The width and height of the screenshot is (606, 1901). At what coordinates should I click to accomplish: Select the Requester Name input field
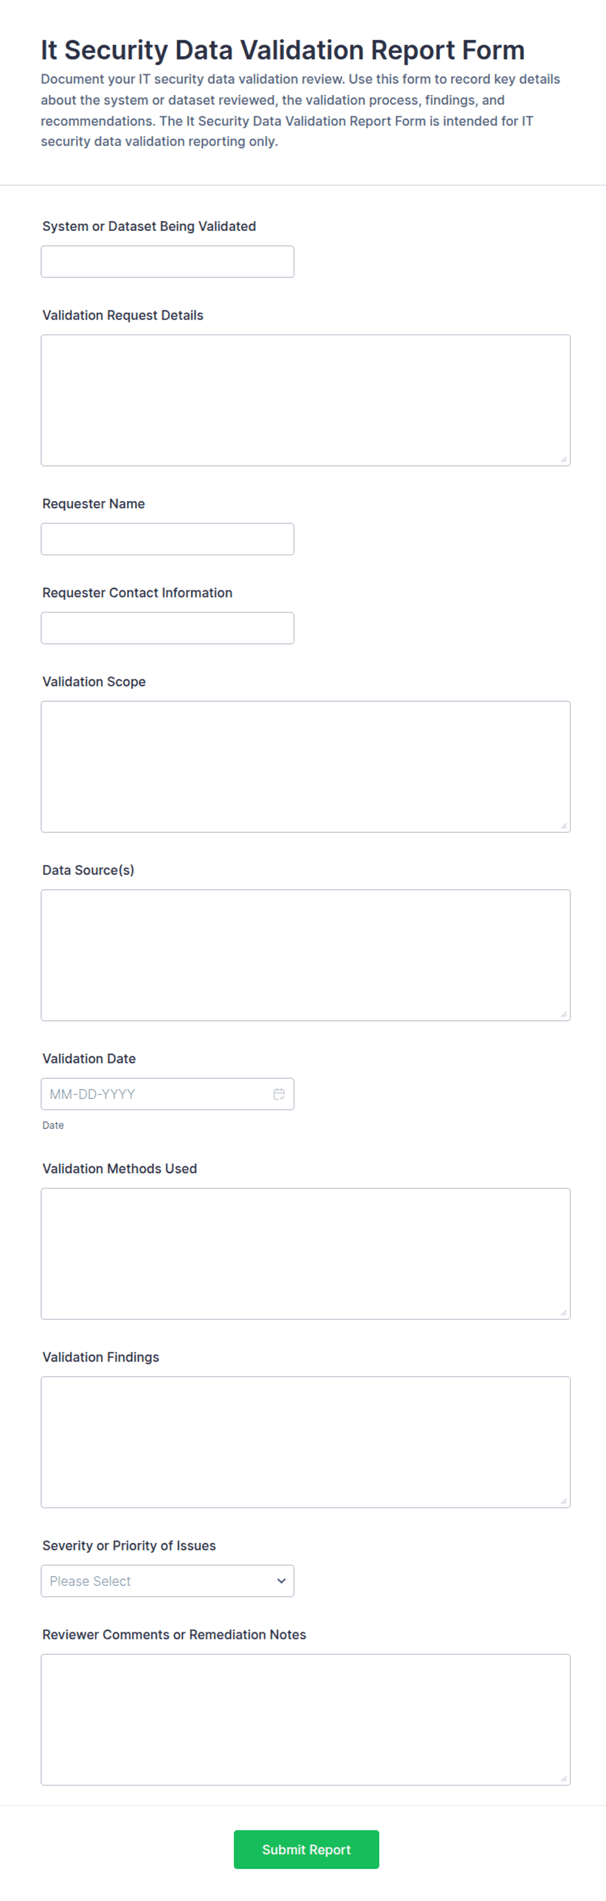[167, 539]
